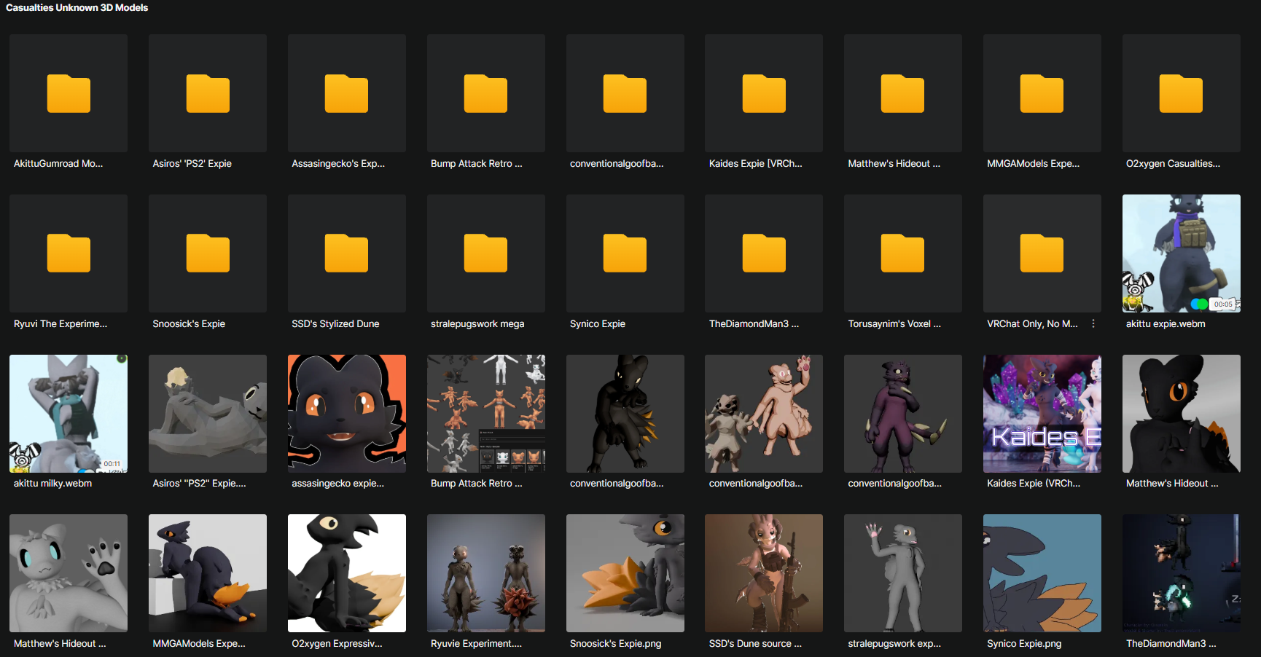
Task: Click the "Synico Expie.png" file name
Action: [1024, 644]
